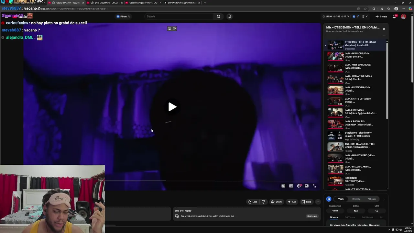Like the video
Viewport: 414px width, 233px height.
(252, 202)
